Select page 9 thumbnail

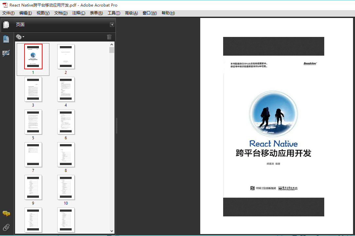point(33,187)
